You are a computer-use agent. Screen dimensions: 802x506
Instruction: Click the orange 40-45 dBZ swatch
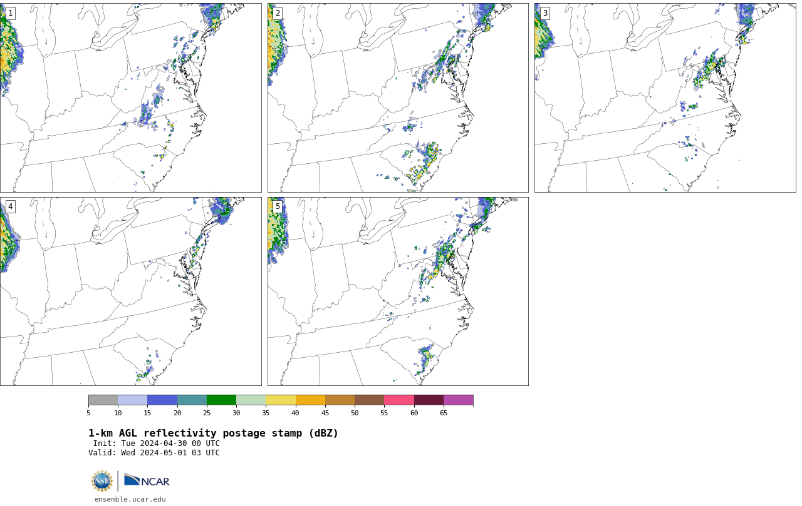pos(310,400)
